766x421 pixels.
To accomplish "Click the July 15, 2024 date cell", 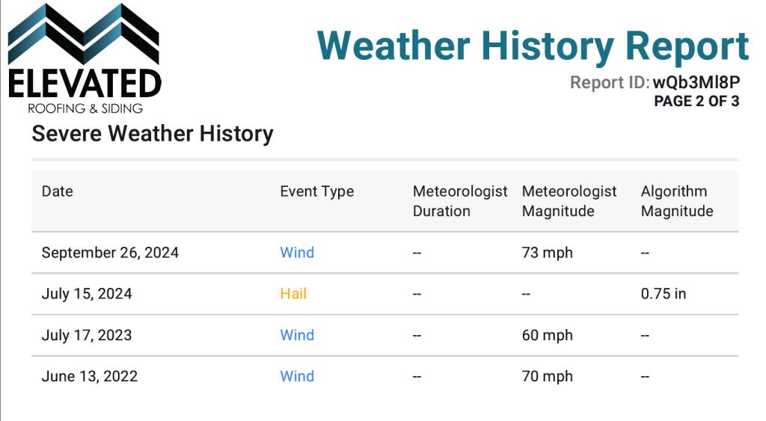I will pyautogui.click(x=87, y=294).
